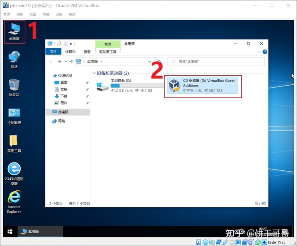Select the Internet Explorer desktop shortcut
The width and height of the screenshot is (297, 246).
pyautogui.click(x=14, y=202)
